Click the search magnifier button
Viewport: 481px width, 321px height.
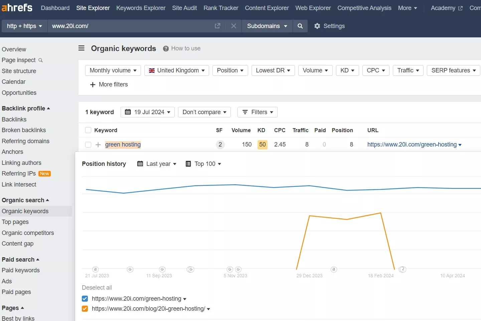(300, 26)
